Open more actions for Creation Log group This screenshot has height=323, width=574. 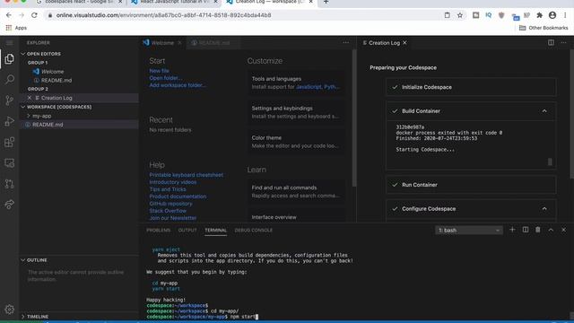click(x=564, y=43)
